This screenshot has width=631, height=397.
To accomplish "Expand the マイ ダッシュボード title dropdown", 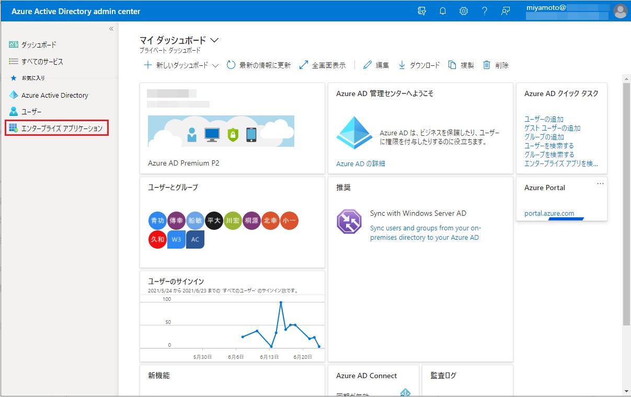I will click(214, 40).
